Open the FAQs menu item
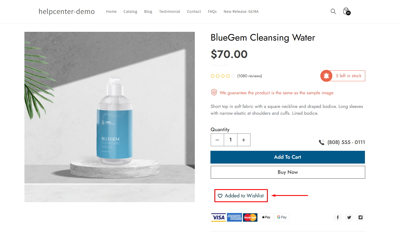 pos(212,12)
